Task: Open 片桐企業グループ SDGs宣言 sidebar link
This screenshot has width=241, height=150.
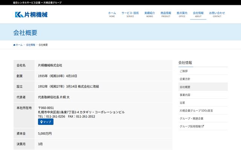Action: [203, 111]
